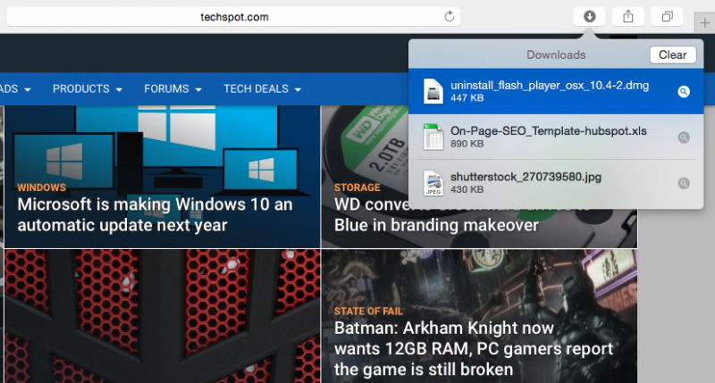
Task: Select uninstall_flash_player_osx_10.4-2.dmg download row
Action: (556, 91)
